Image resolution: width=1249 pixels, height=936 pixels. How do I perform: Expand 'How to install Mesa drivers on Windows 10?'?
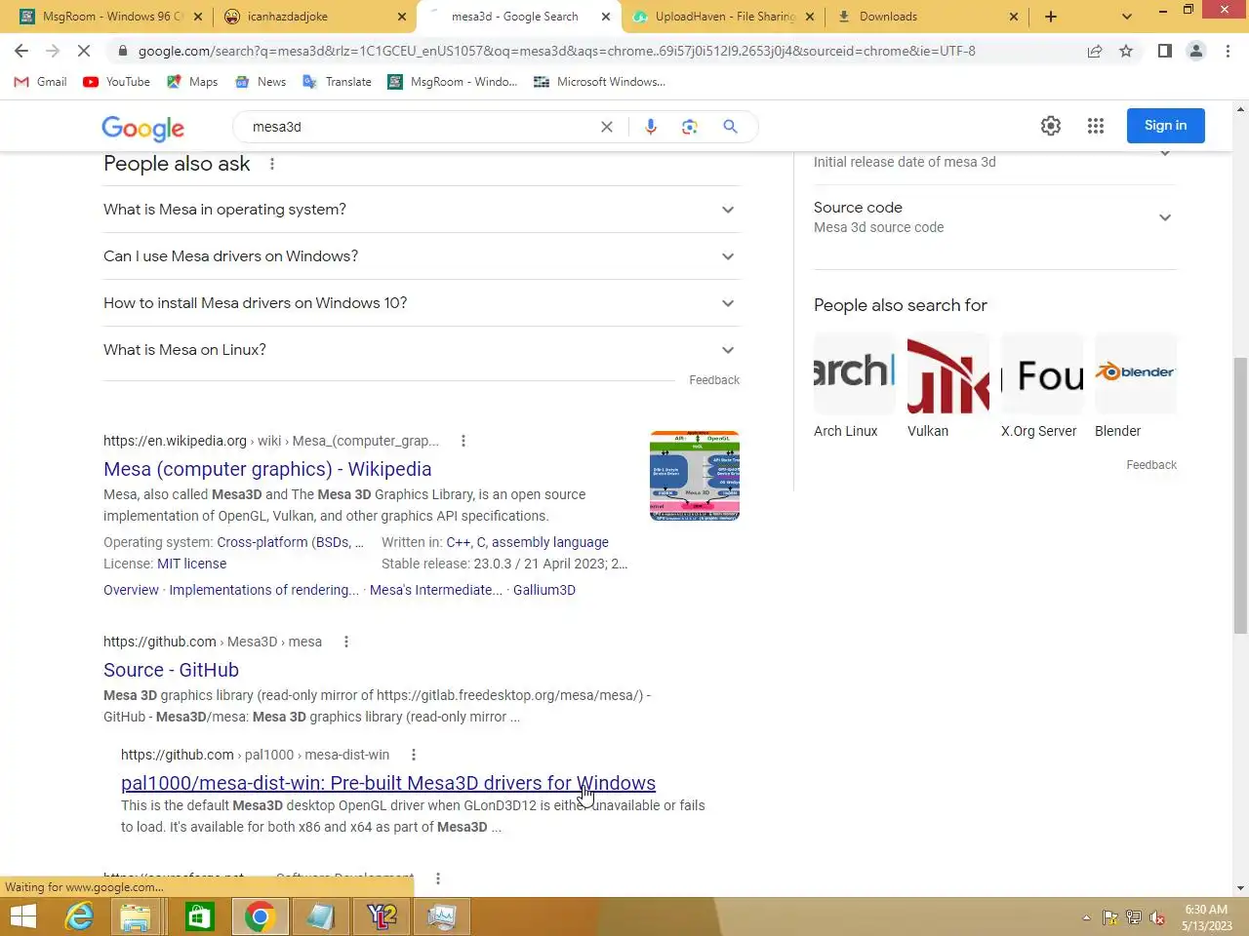click(x=421, y=303)
